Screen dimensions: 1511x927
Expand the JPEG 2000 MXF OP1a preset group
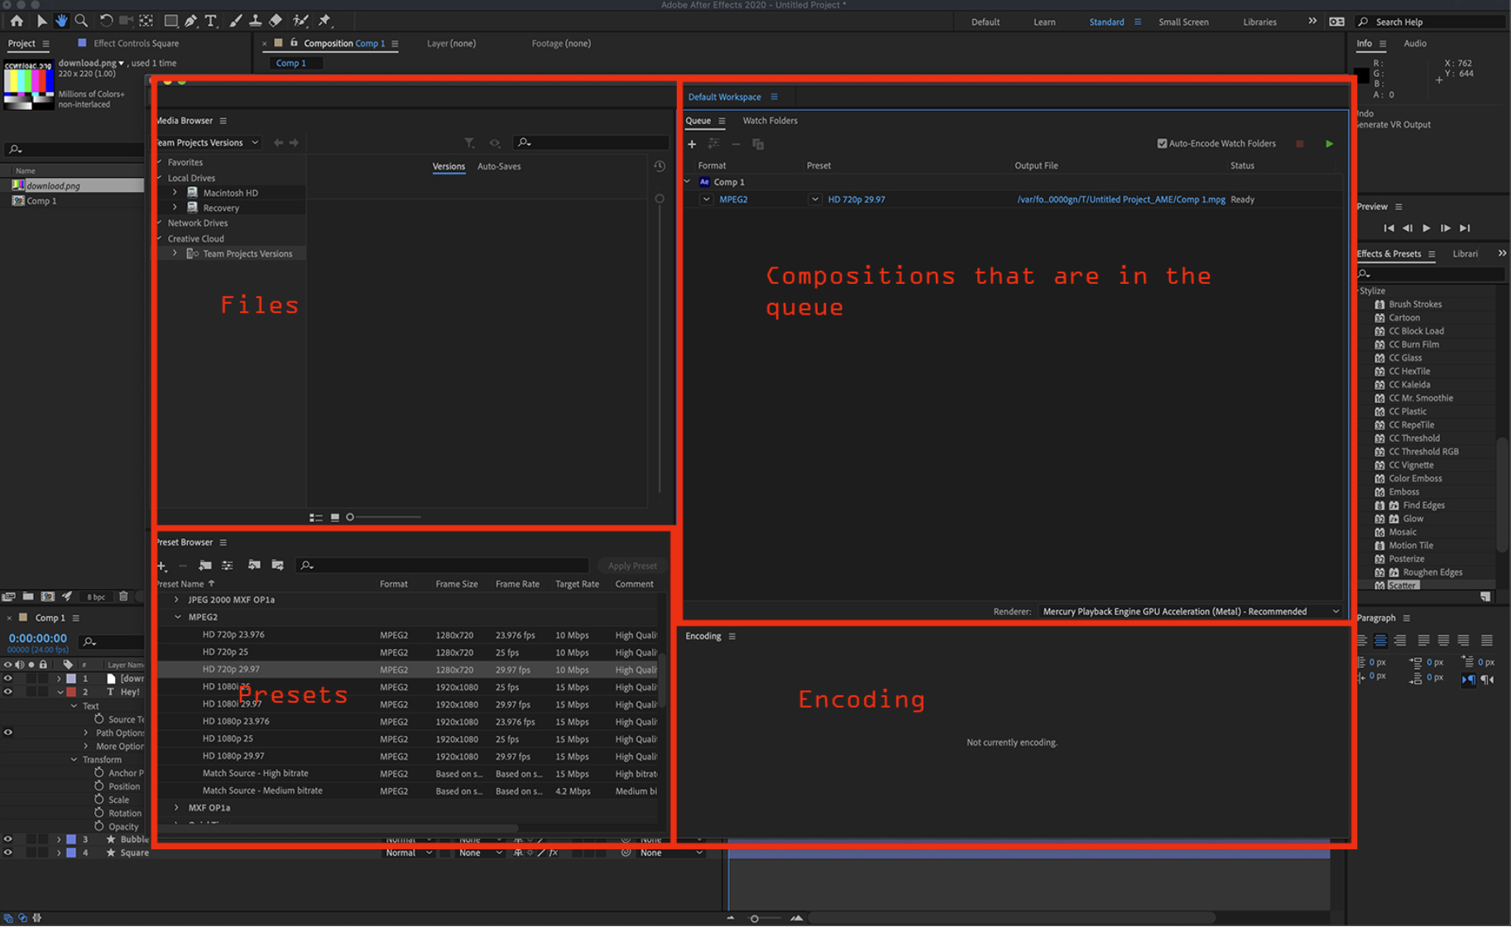[x=176, y=600]
